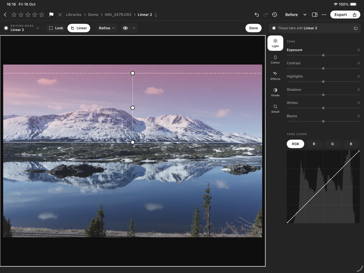This screenshot has height=273, width=364.
Task: Select the B tone curve channel
Action: coord(351,144)
